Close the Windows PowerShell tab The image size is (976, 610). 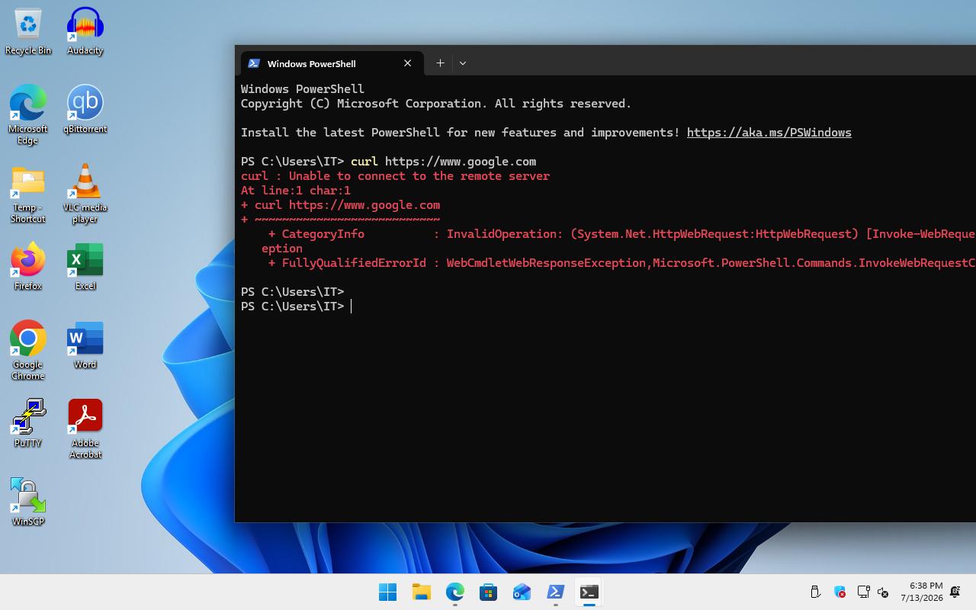pyautogui.click(x=407, y=63)
